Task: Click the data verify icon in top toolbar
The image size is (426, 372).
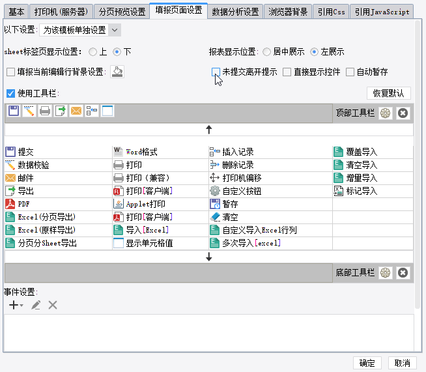Action: click(x=29, y=111)
